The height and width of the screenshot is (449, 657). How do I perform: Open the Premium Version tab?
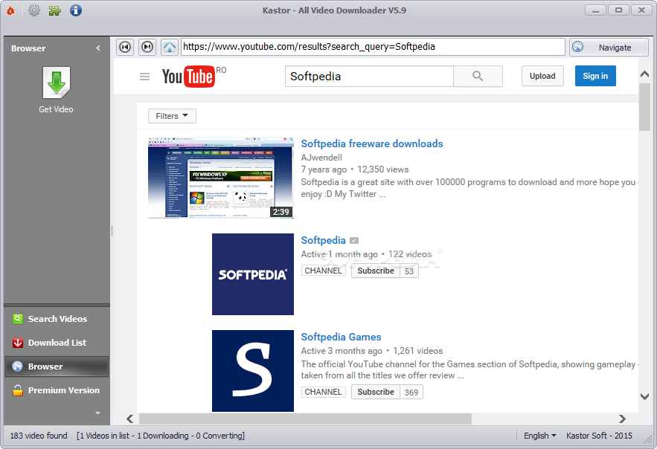(57, 390)
